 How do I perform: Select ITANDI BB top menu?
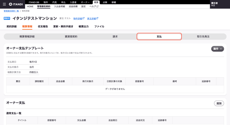pyautogui.click(x=34, y=2)
